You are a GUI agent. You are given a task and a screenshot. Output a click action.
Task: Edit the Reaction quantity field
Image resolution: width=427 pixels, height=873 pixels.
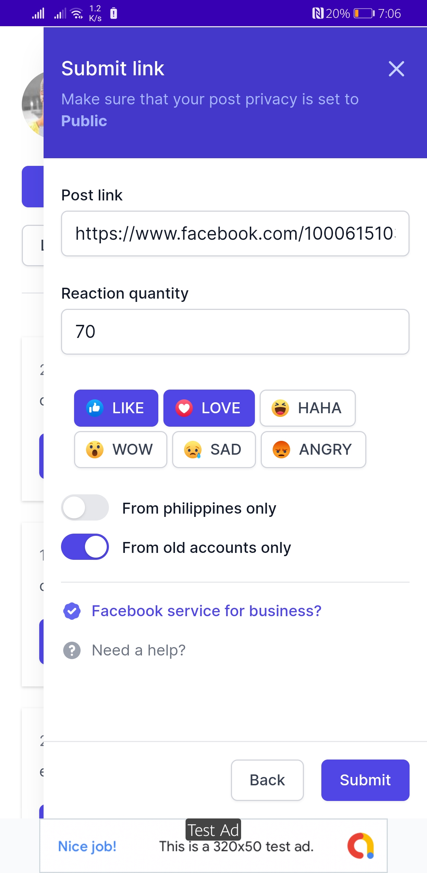pyautogui.click(x=235, y=332)
